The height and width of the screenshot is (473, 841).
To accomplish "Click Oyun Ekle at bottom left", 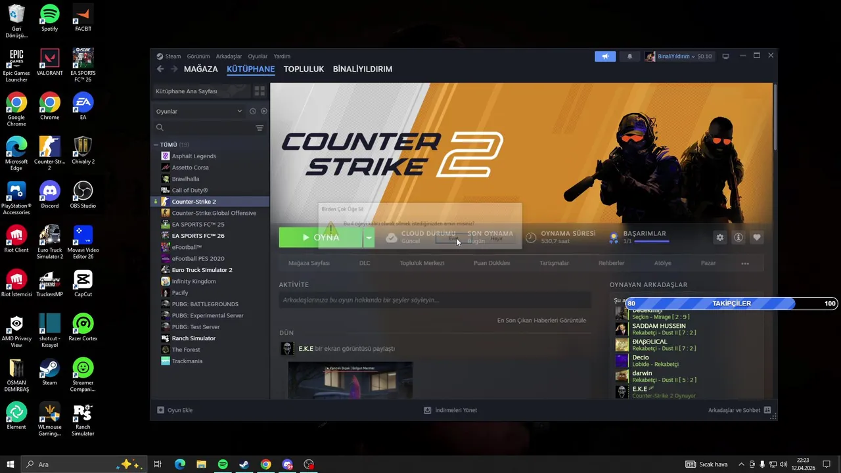I will click(175, 410).
